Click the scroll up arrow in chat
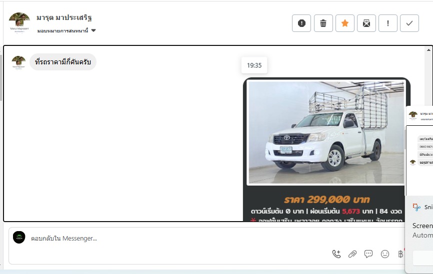 (x=428, y=50)
